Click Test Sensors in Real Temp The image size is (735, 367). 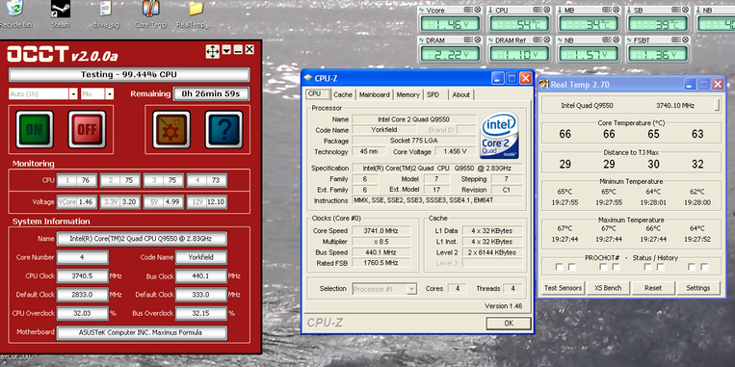tap(563, 288)
